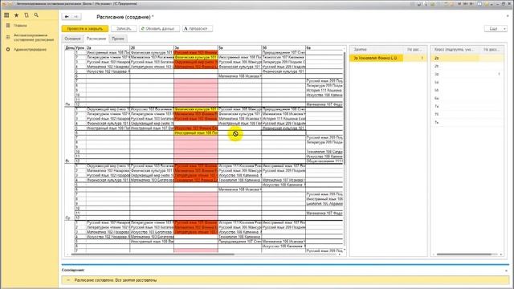Select class 5б in the class list

(x=467, y=90)
